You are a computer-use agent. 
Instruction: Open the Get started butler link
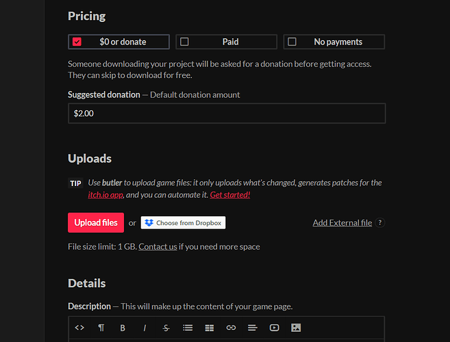230,195
